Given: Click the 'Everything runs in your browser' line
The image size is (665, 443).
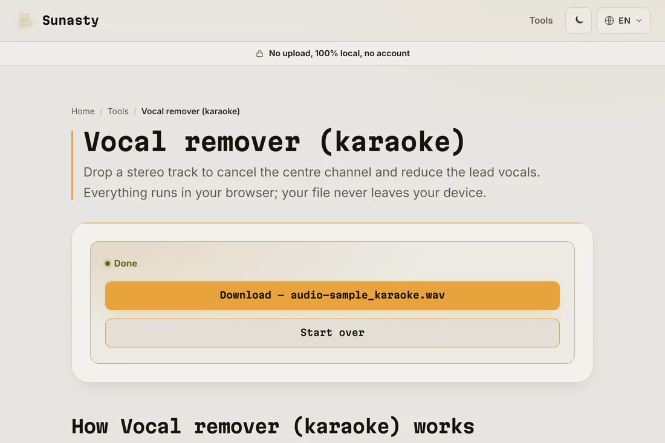Looking at the screenshot, I should point(285,192).
